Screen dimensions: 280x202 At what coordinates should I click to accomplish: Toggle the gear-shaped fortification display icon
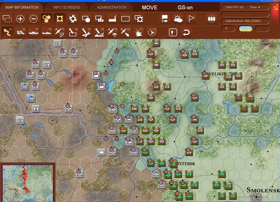click(73, 19)
